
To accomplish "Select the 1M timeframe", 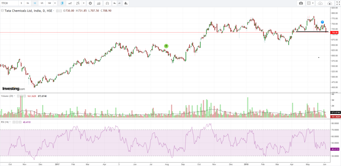I will [42, 3].
